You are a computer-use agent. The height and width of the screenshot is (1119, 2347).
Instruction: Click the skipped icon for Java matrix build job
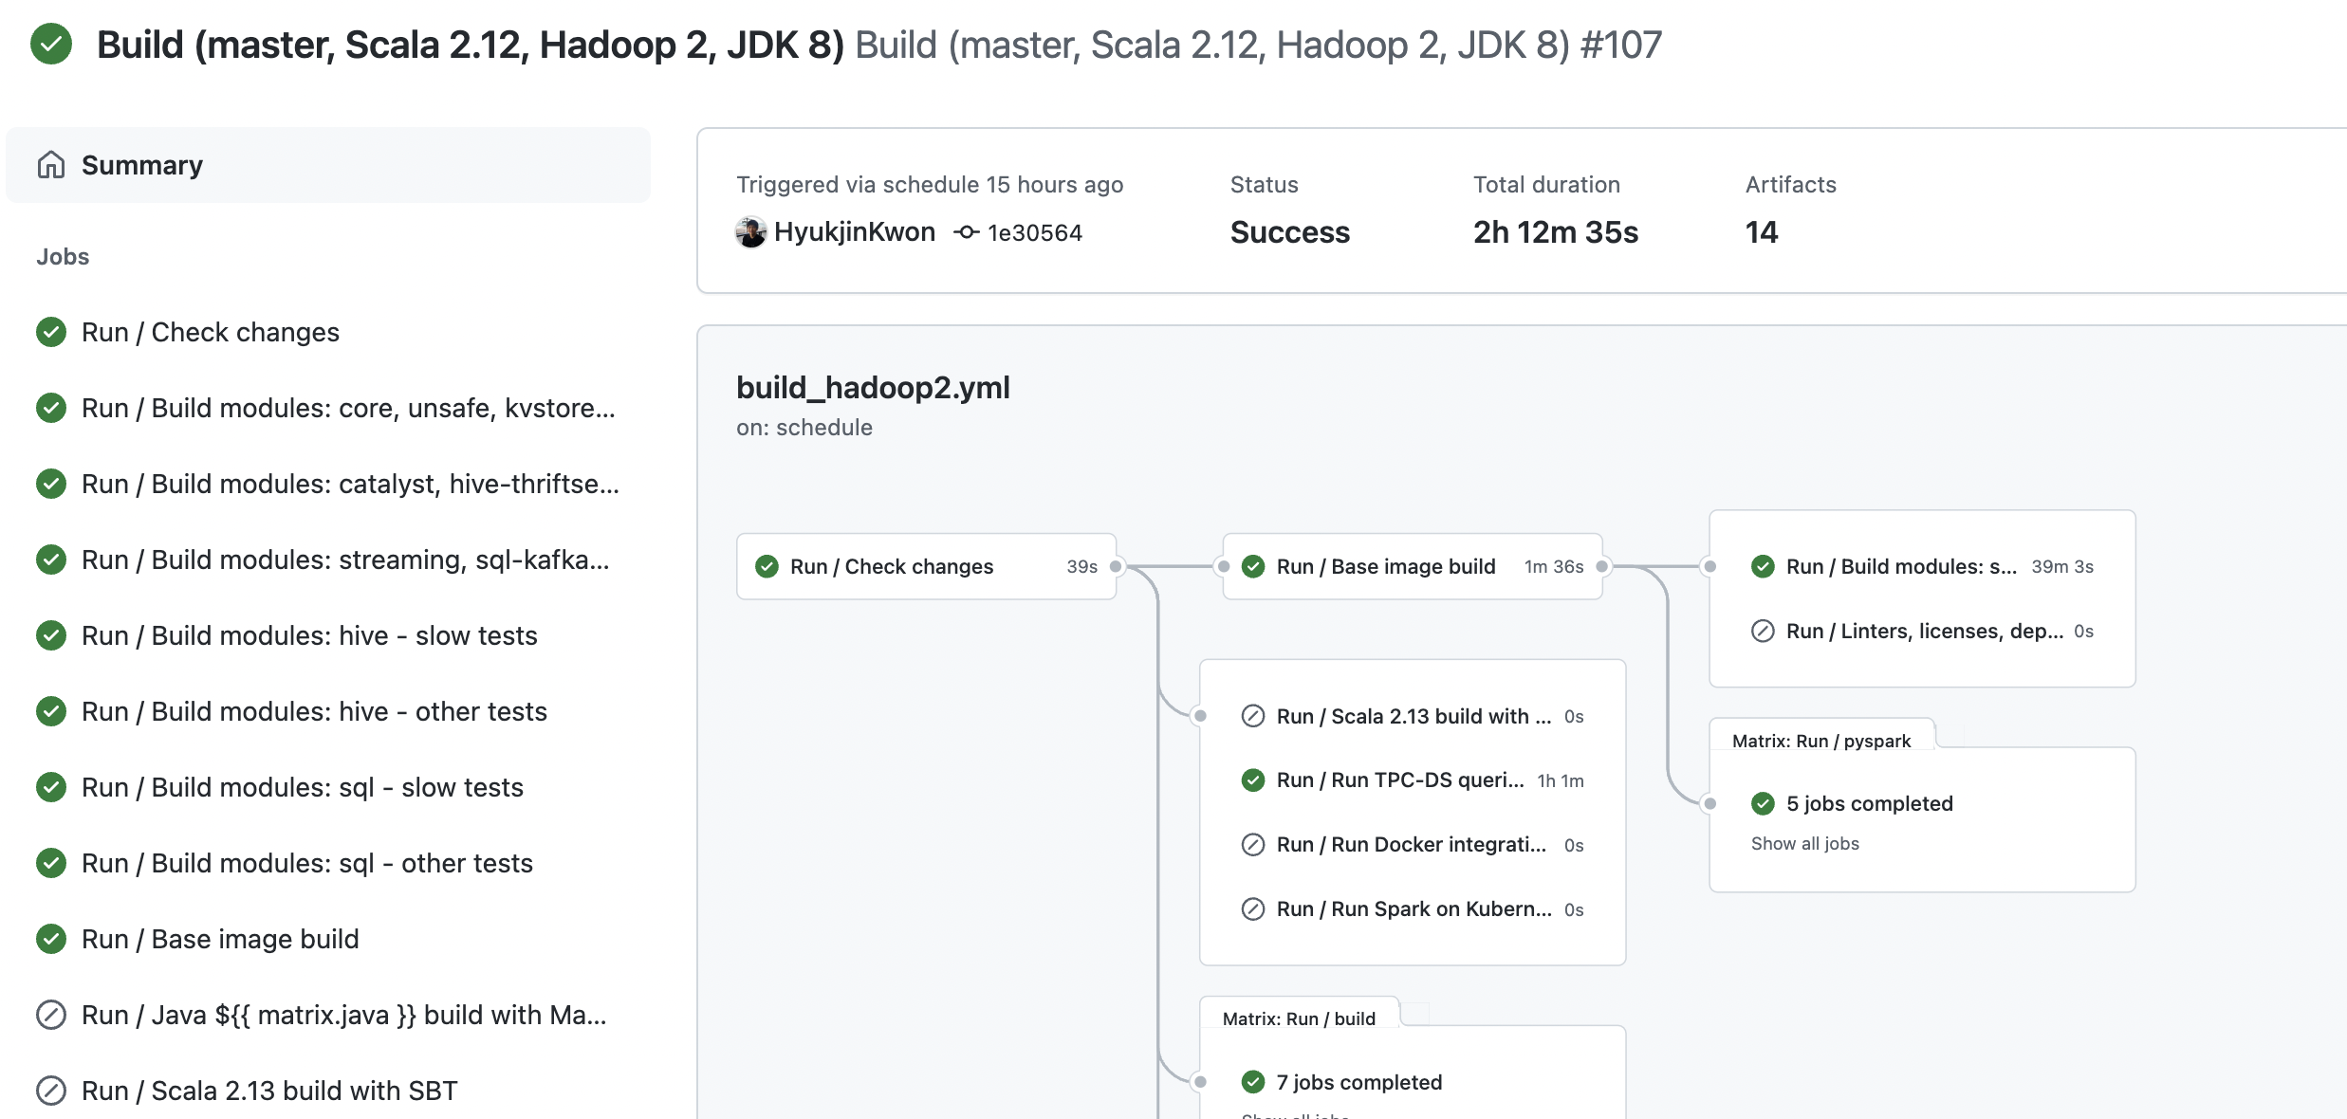[51, 1015]
